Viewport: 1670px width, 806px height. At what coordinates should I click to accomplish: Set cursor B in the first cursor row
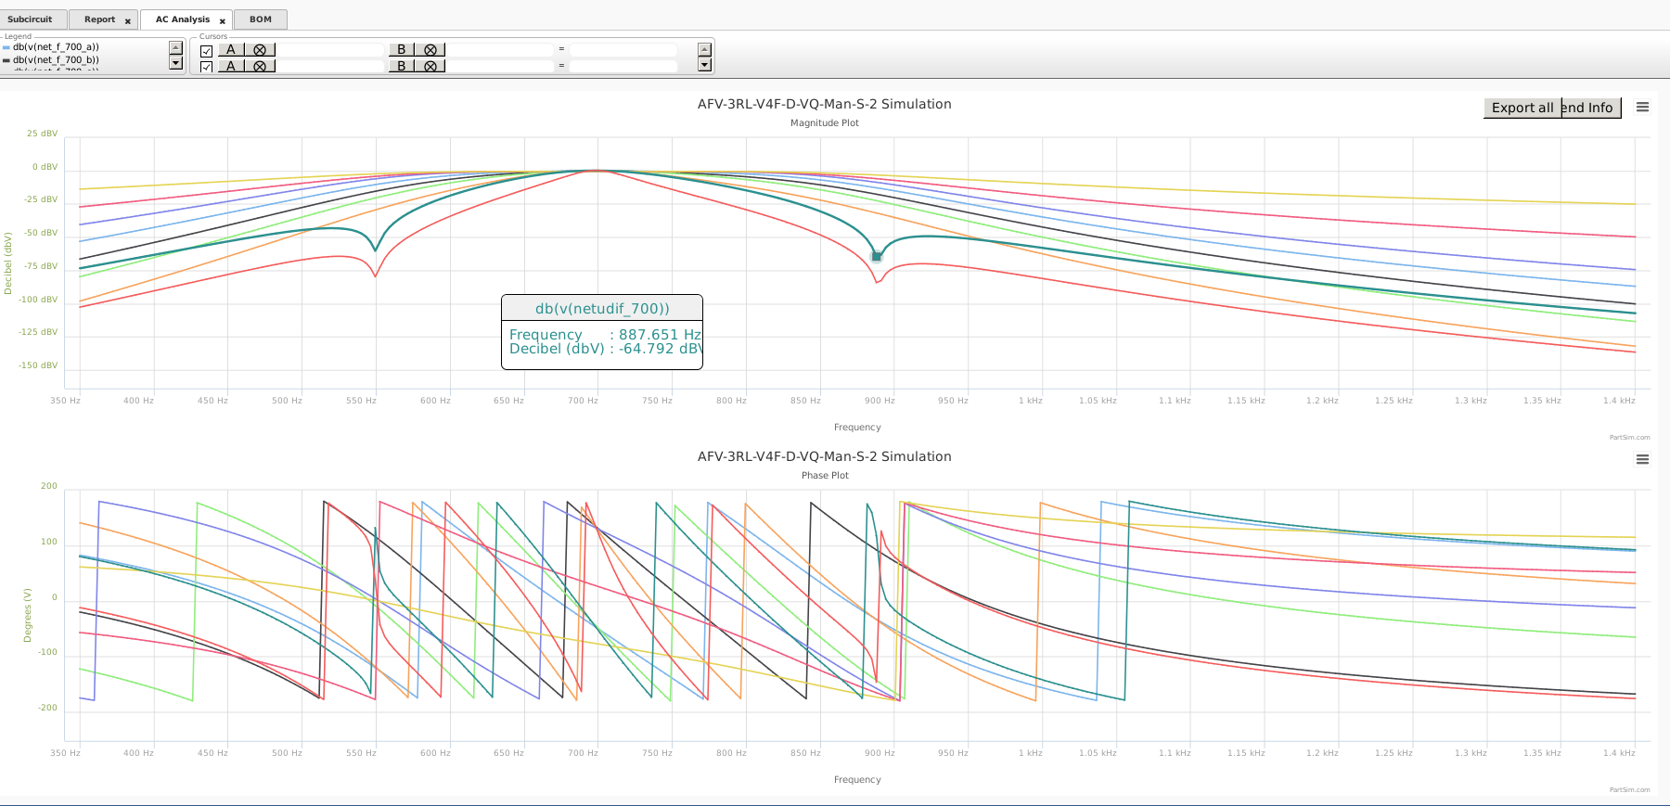(x=401, y=50)
